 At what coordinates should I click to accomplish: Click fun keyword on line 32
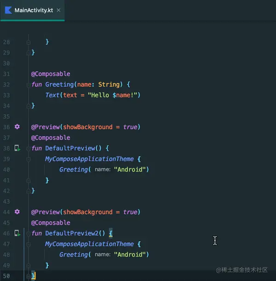[36, 84]
